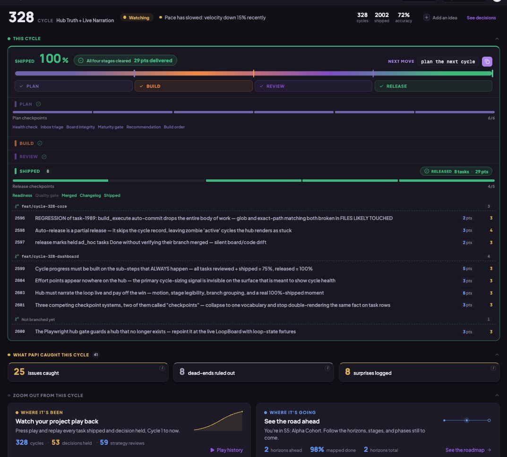
Task: Click the Changelog release checkpoint
Action: point(90,195)
